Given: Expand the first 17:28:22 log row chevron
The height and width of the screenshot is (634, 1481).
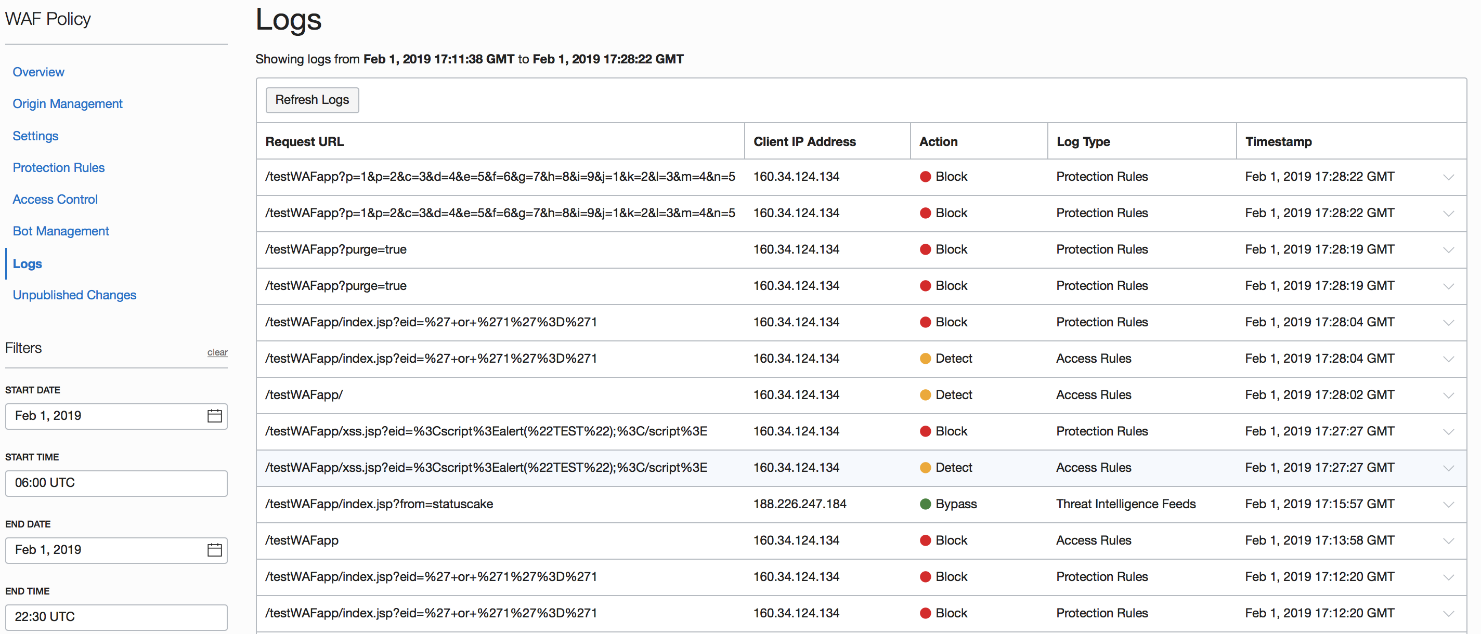Looking at the screenshot, I should point(1448,177).
